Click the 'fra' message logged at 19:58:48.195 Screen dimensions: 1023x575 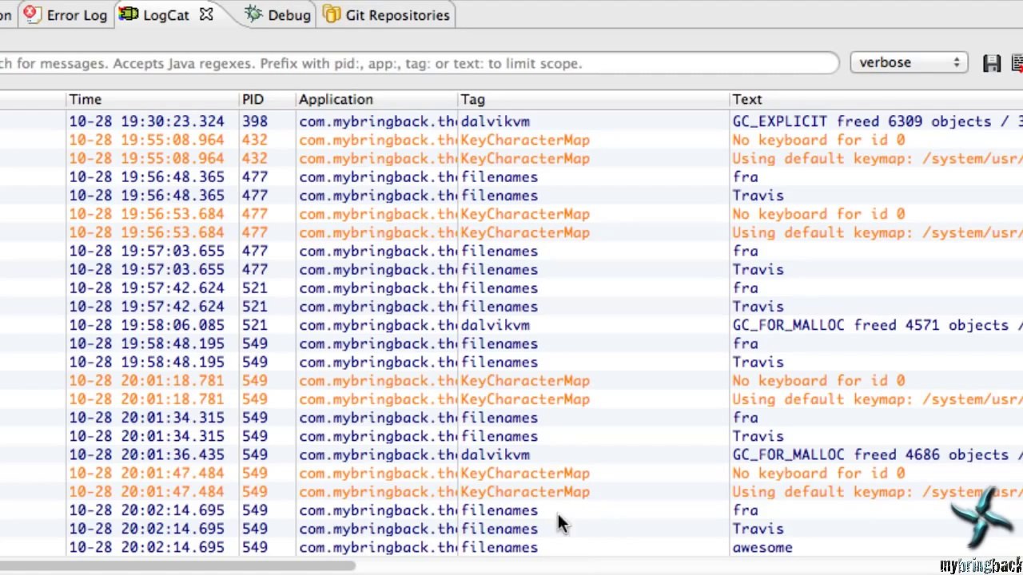tap(745, 343)
